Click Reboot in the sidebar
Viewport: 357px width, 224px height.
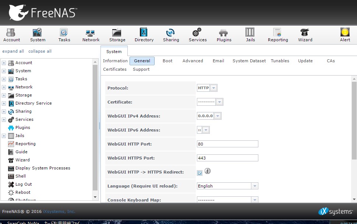coord(23,192)
